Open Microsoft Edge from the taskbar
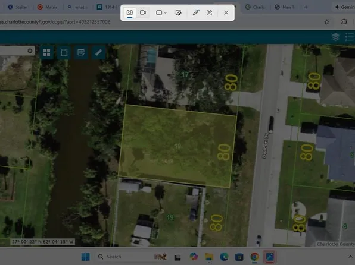This screenshot has width=355, height=265. point(224,257)
